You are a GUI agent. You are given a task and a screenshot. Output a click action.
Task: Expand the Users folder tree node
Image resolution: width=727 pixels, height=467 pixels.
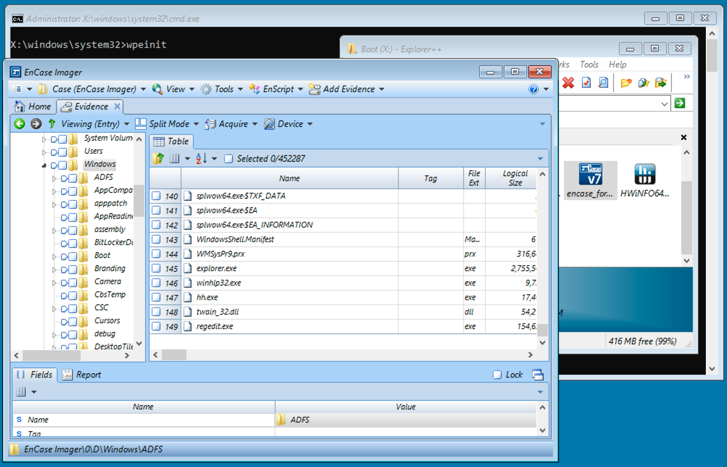(44, 152)
